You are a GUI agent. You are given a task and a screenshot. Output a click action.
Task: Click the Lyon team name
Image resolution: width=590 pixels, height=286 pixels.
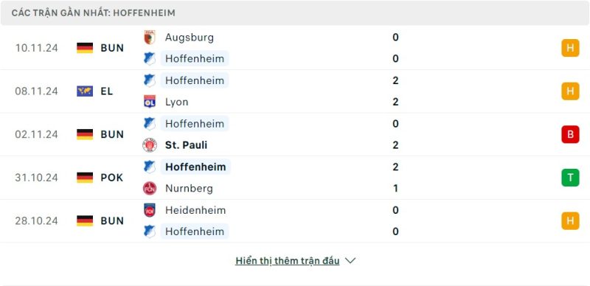tap(176, 102)
